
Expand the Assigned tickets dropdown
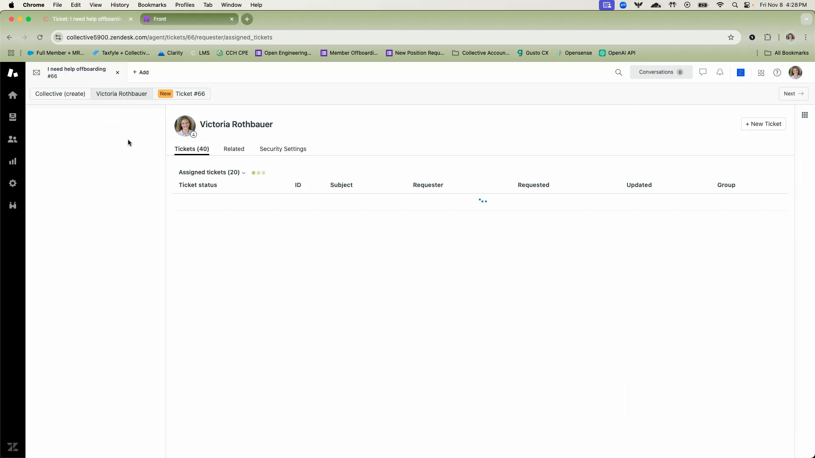coord(212,173)
